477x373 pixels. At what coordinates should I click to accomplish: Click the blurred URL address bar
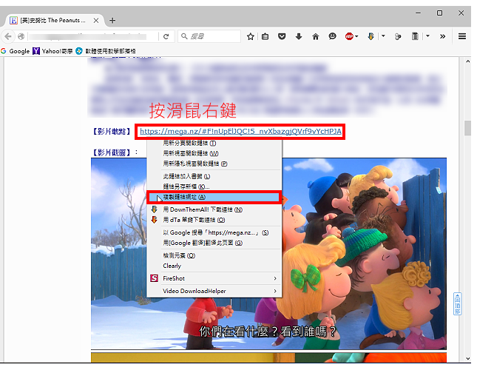click(x=91, y=36)
